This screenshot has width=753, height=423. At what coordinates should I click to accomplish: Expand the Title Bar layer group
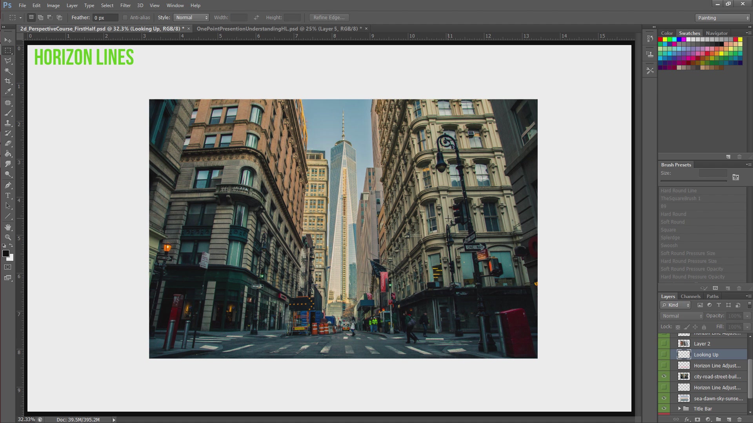pos(680,409)
